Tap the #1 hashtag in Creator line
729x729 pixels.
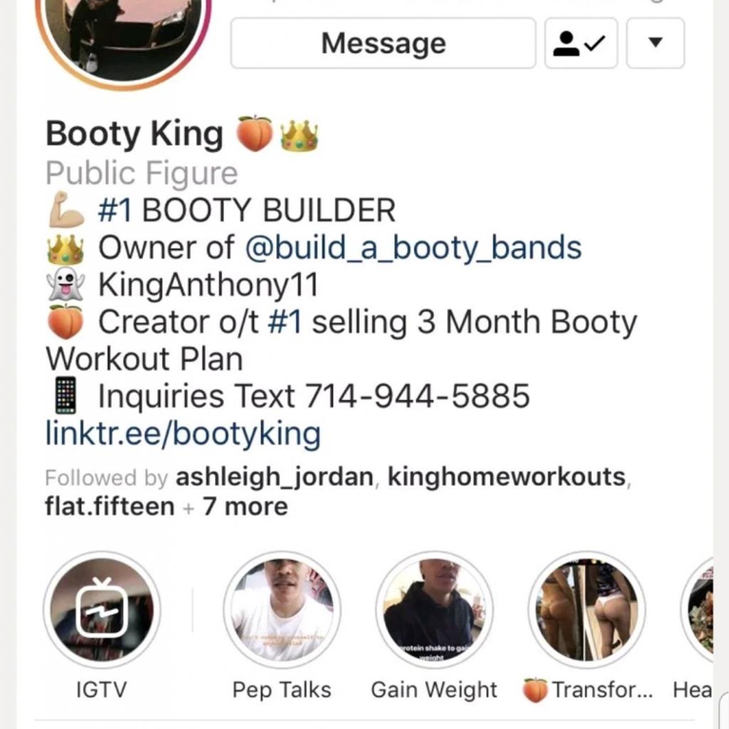point(285,322)
